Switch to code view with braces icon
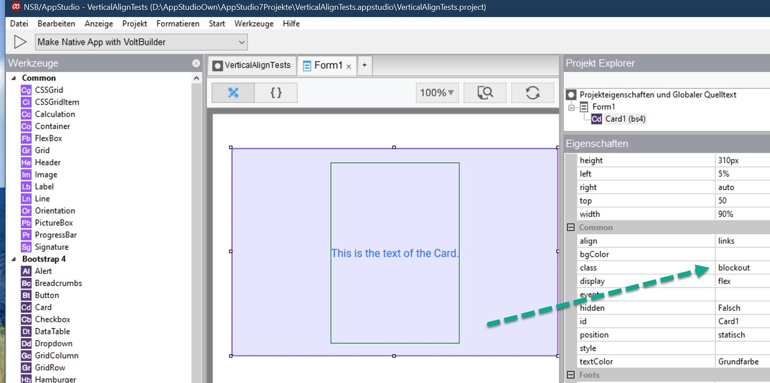 275,92
